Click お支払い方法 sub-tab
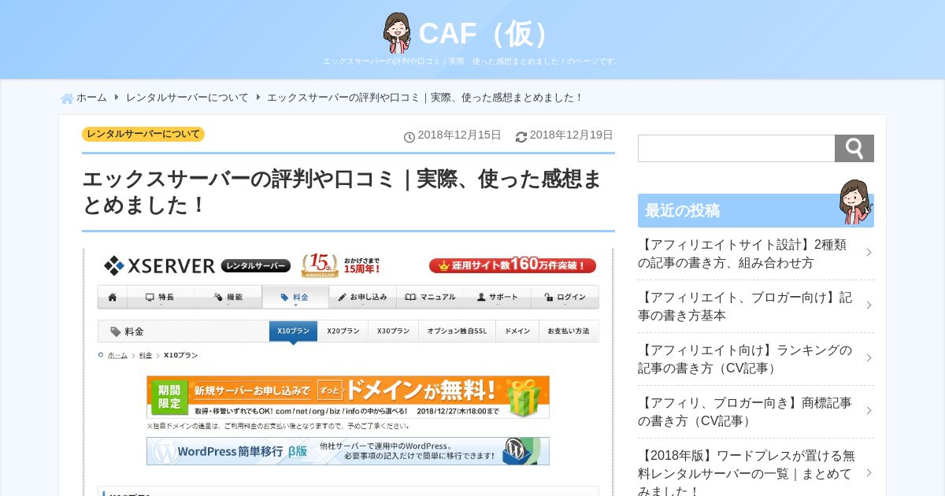Viewport: 945px width, 496px height. (x=569, y=331)
